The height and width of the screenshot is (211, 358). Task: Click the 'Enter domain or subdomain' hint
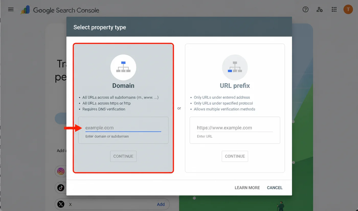107,136
